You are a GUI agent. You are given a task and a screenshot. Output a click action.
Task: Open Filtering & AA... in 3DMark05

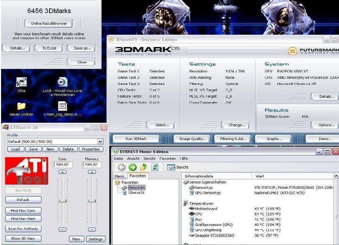tap(233, 139)
